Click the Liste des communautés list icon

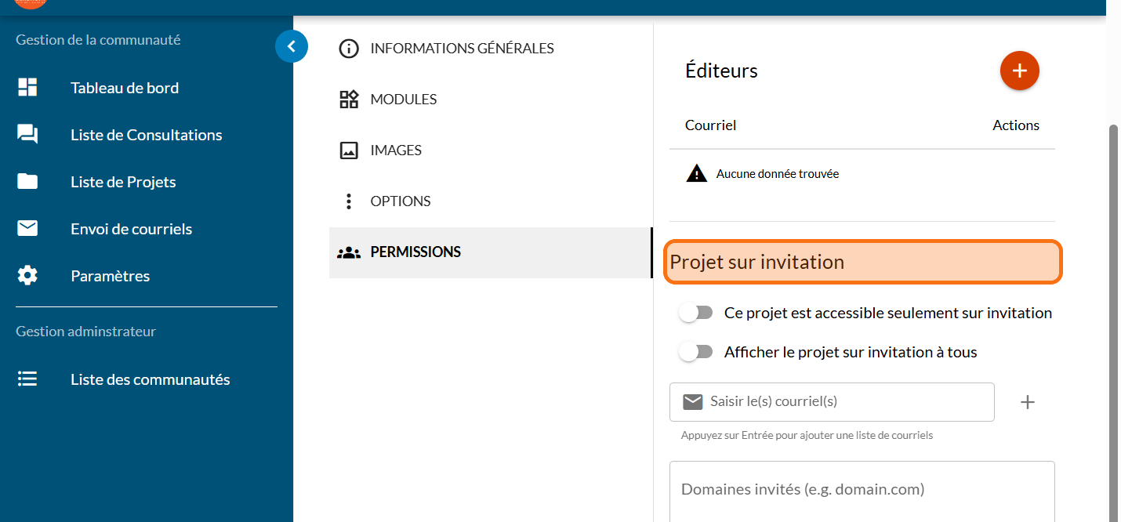coord(27,379)
